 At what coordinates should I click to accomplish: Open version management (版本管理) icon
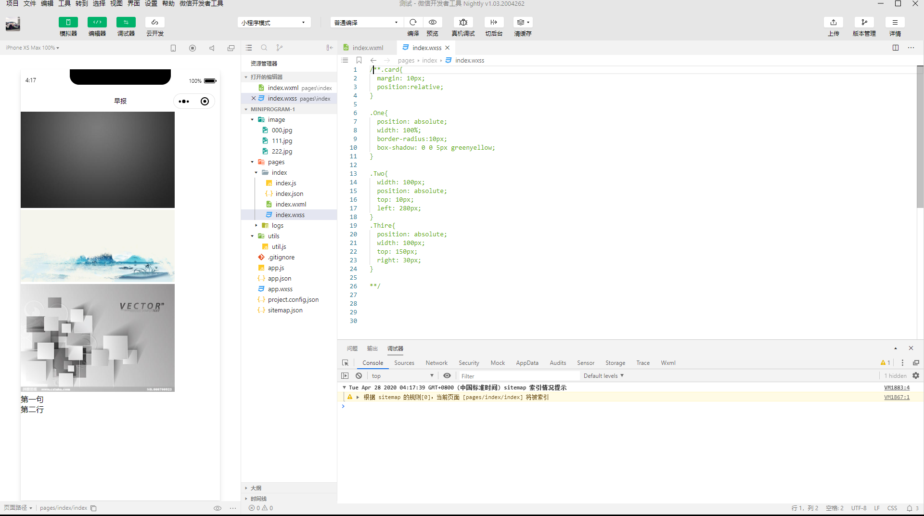[x=864, y=22]
